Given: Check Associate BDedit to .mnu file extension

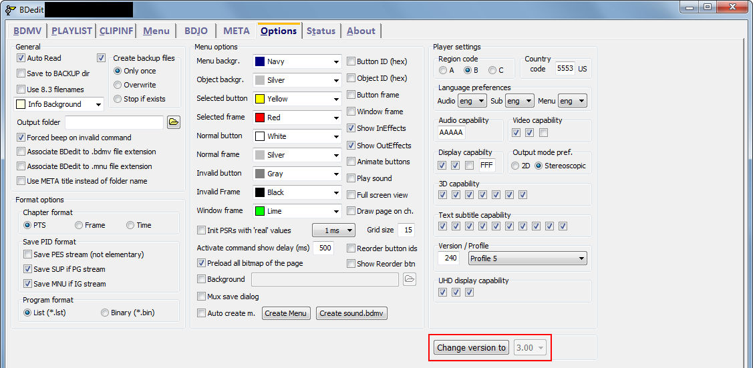Looking at the screenshot, I should pos(21,166).
